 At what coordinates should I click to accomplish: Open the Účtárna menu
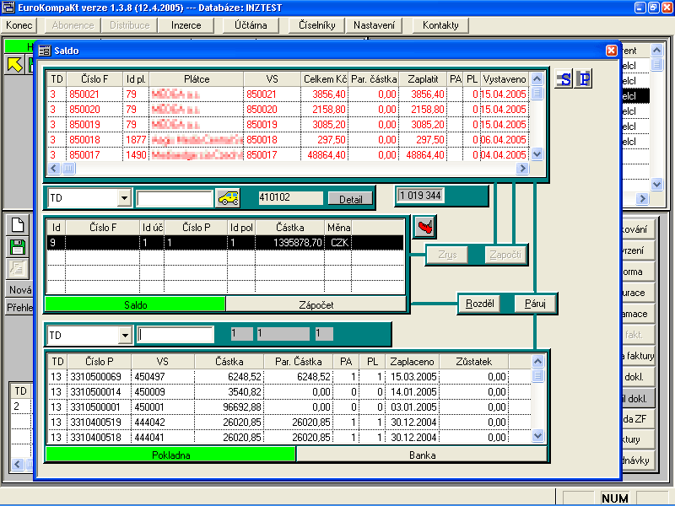[251, 25]
